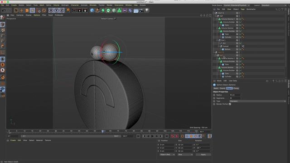Viewport: 290px width, 163px height.
Task: Enable first Snap S icon left palette
Action: pyautogui.click(x=3, y=59)
